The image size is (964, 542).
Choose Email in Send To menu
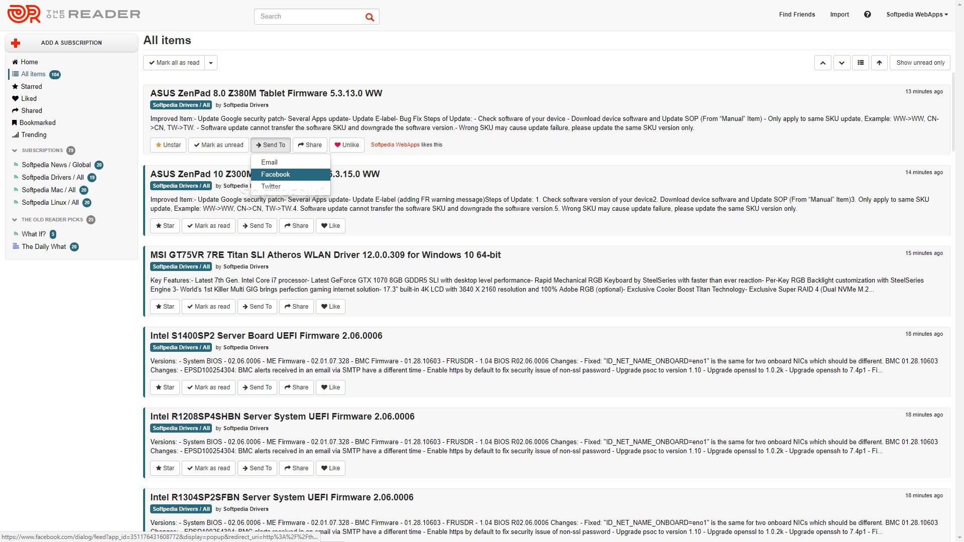point(290,162)
